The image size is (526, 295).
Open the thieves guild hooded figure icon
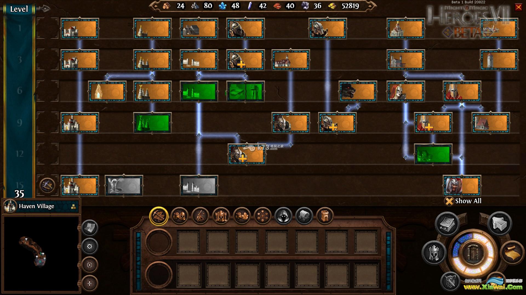click(x=283, y=216)
